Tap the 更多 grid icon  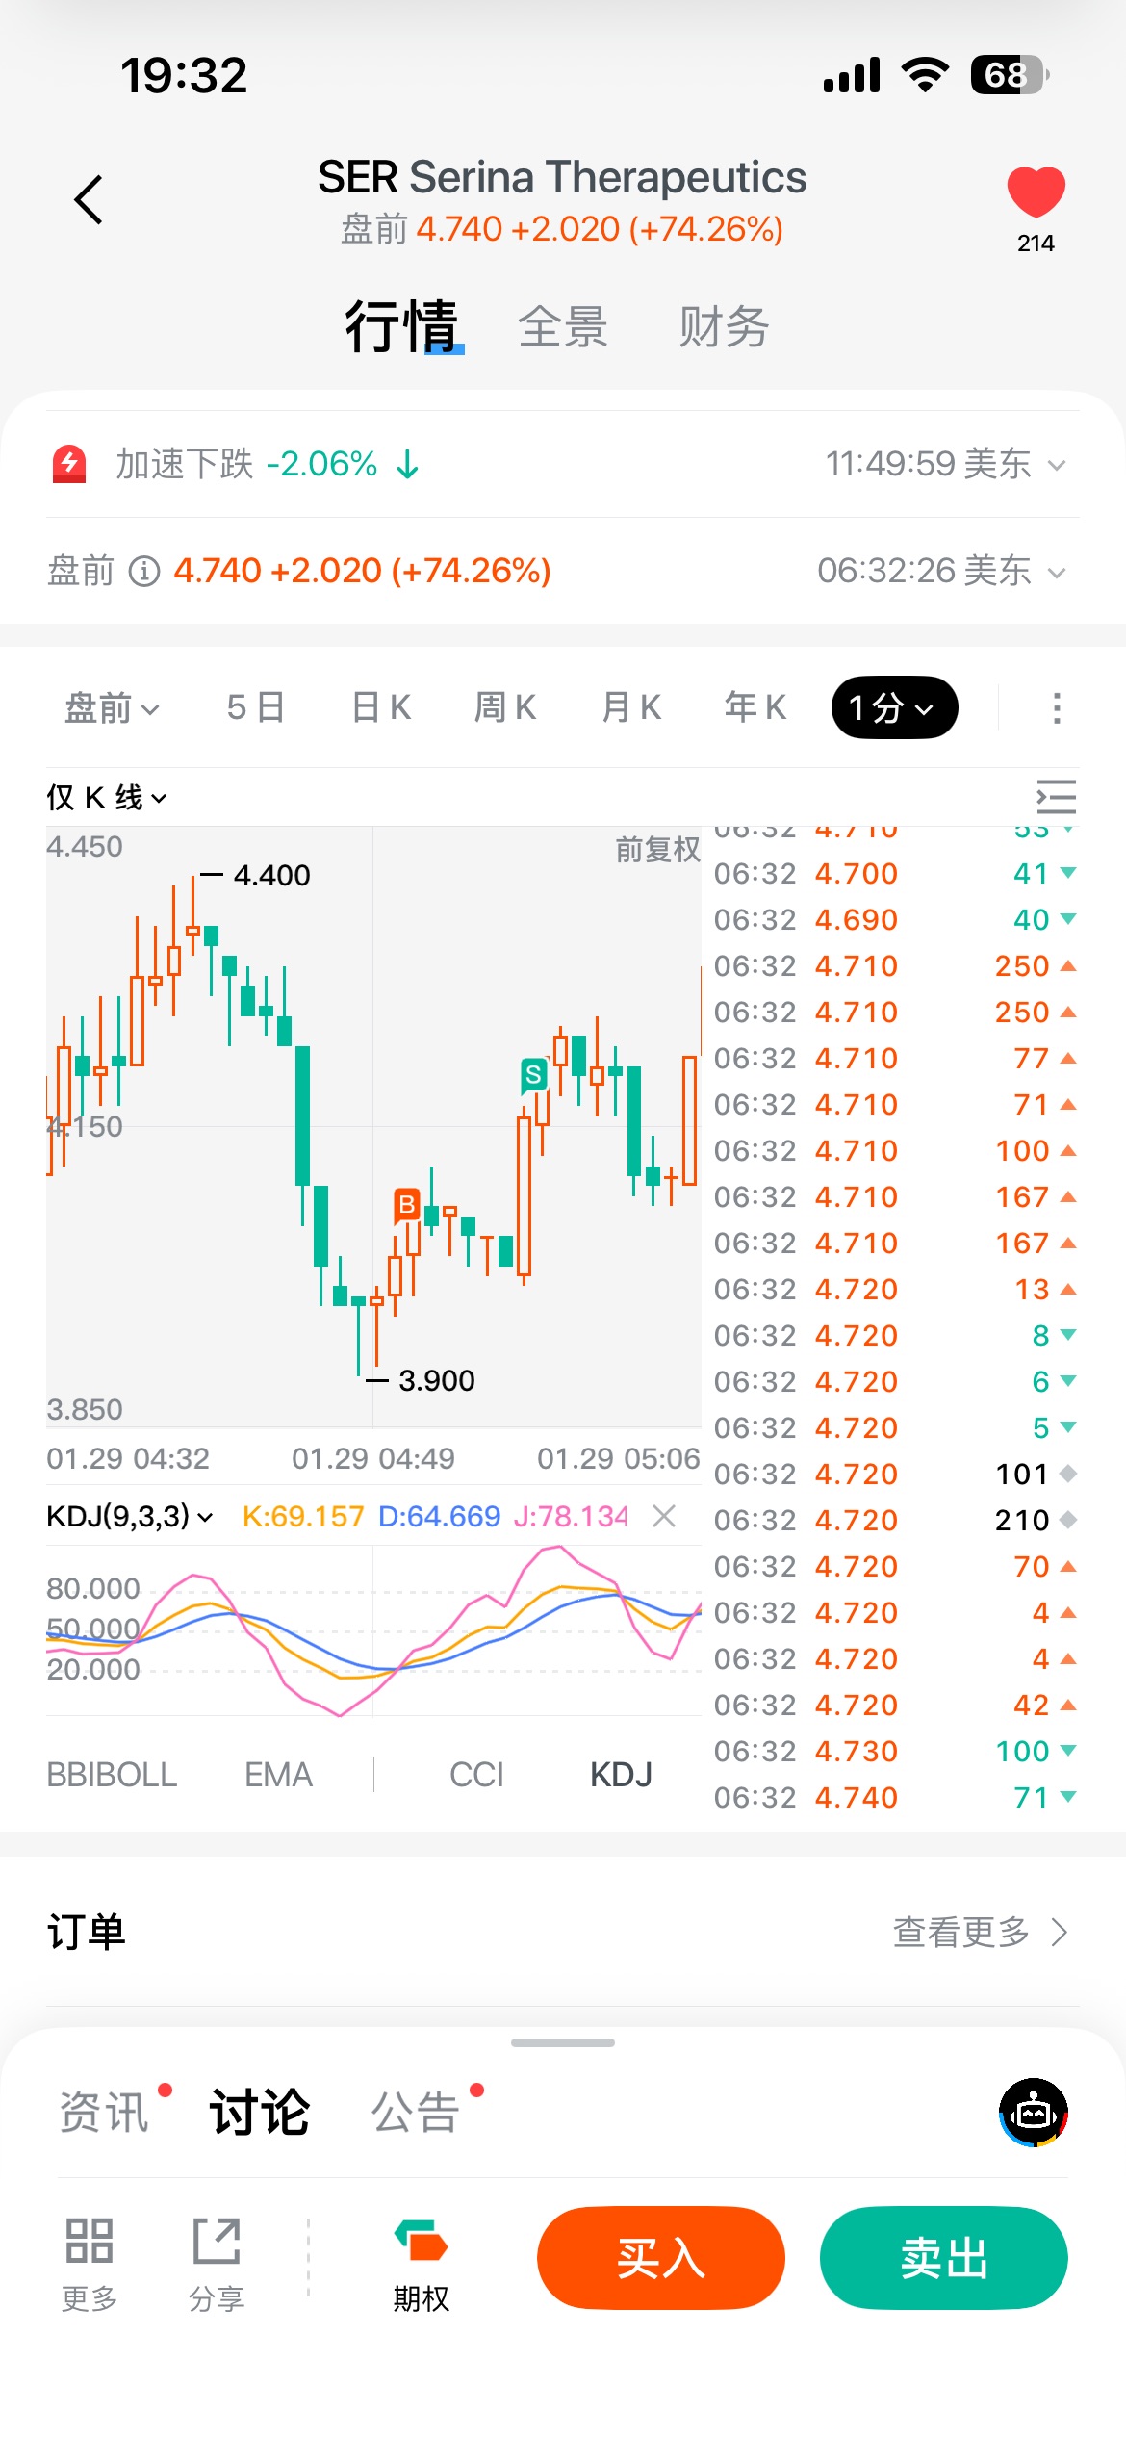coord(90,2243)
